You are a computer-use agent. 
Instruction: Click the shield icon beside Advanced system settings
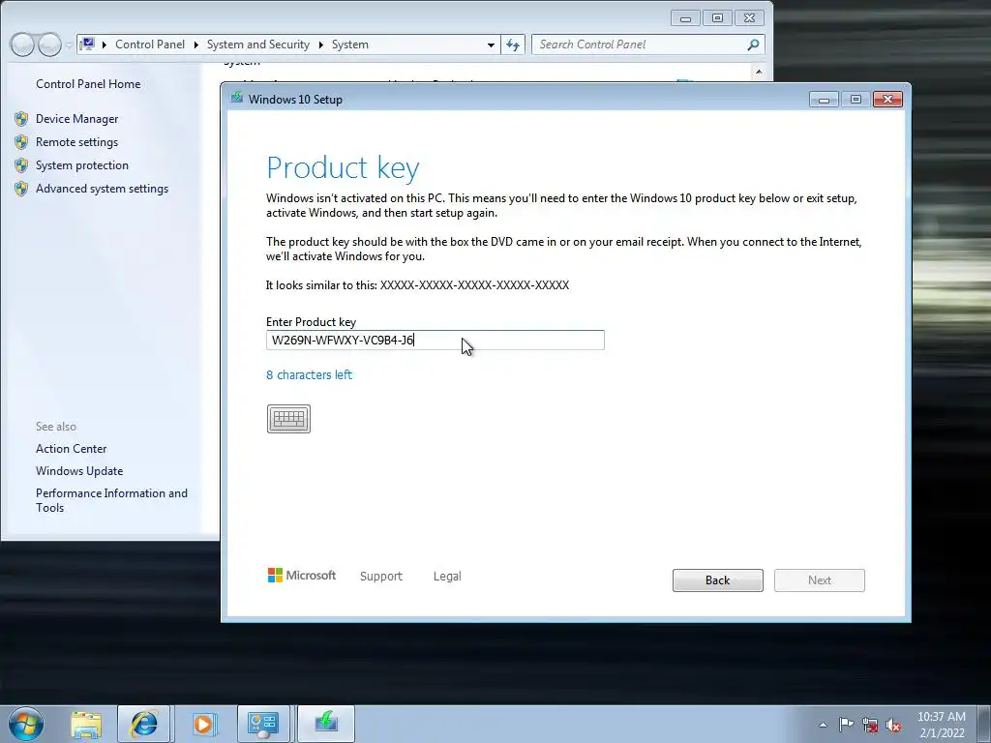[x=21, y=189]
